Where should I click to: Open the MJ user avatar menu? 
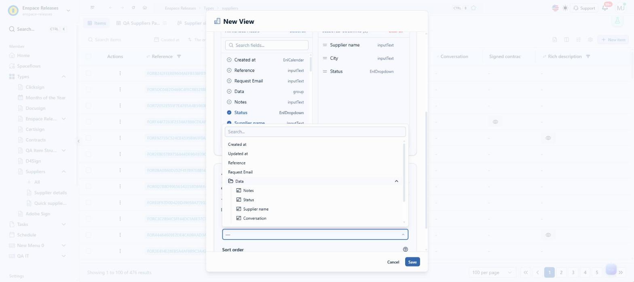coord(620,8)
